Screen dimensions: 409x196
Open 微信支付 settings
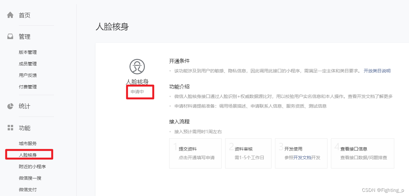pyautogui.click(x=28, y=189)
